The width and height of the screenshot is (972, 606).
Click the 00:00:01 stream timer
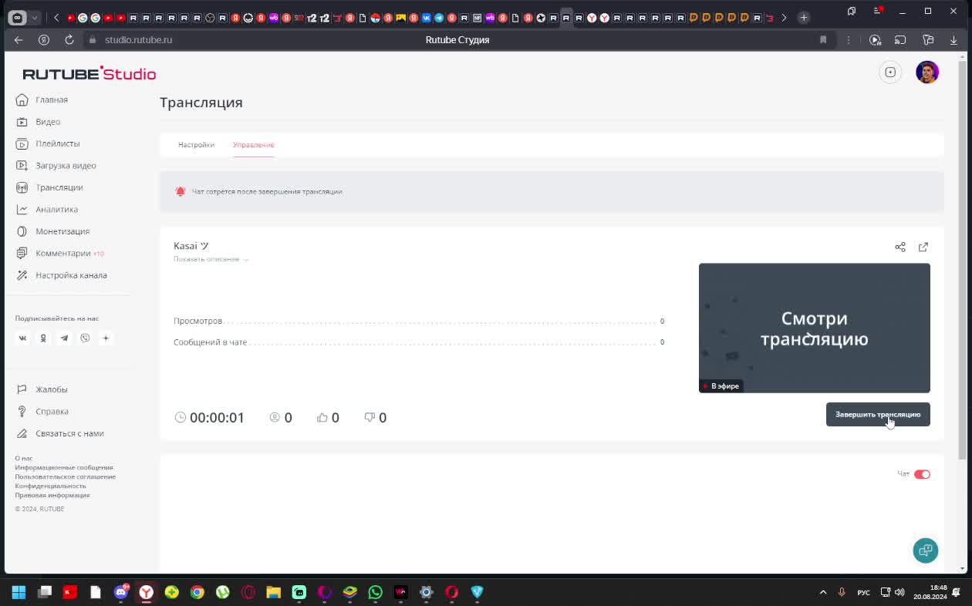pos(210,417)
